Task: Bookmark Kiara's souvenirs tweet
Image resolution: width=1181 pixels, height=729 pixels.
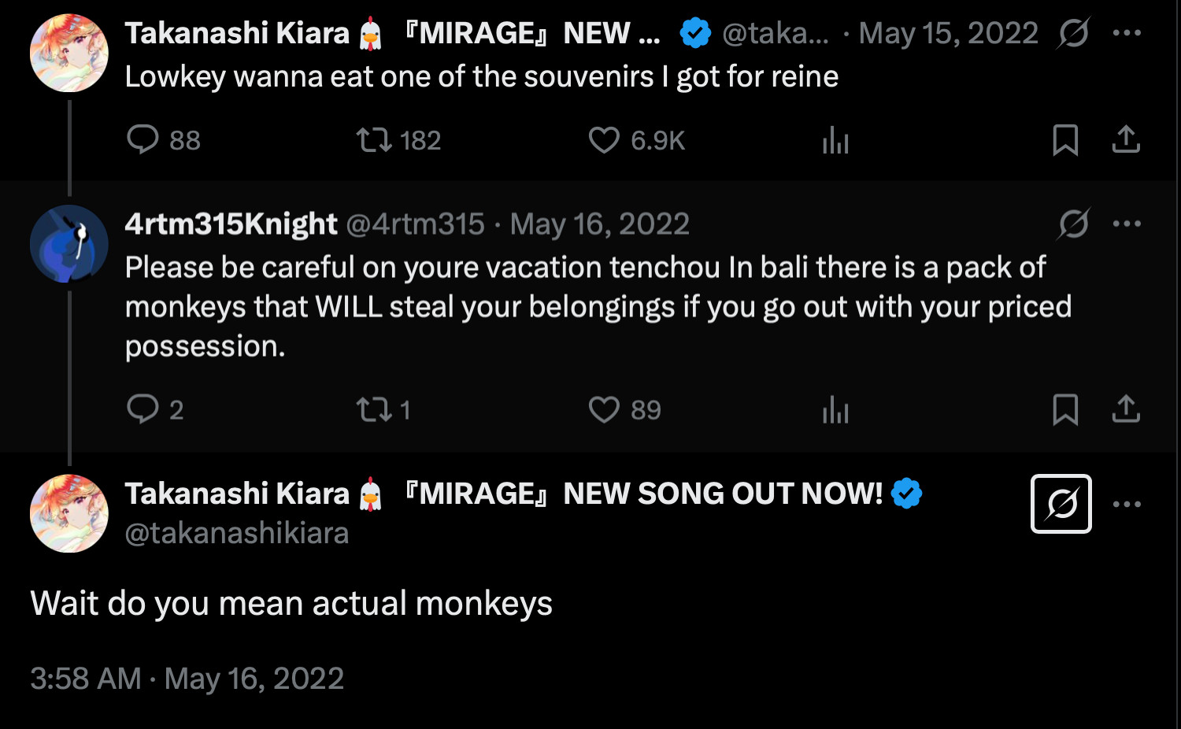Action: pyautogui.click(x=1065, y=140)
